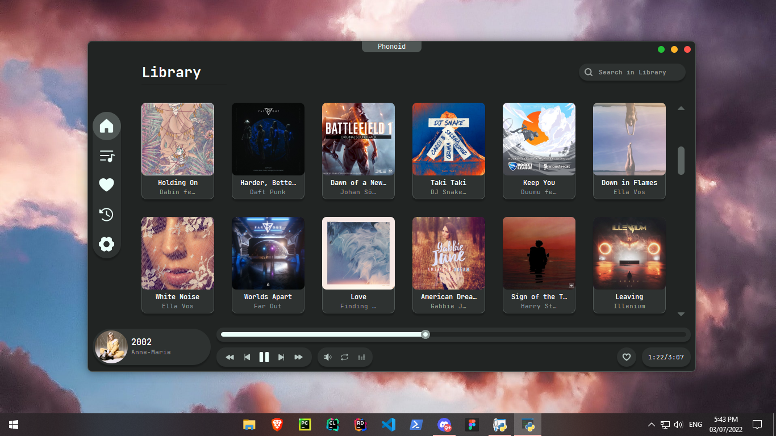Open Brave browser from taskbar
The width and height of the screenshot is (776, 436).
pyautogui.click(x=277, y=425)
